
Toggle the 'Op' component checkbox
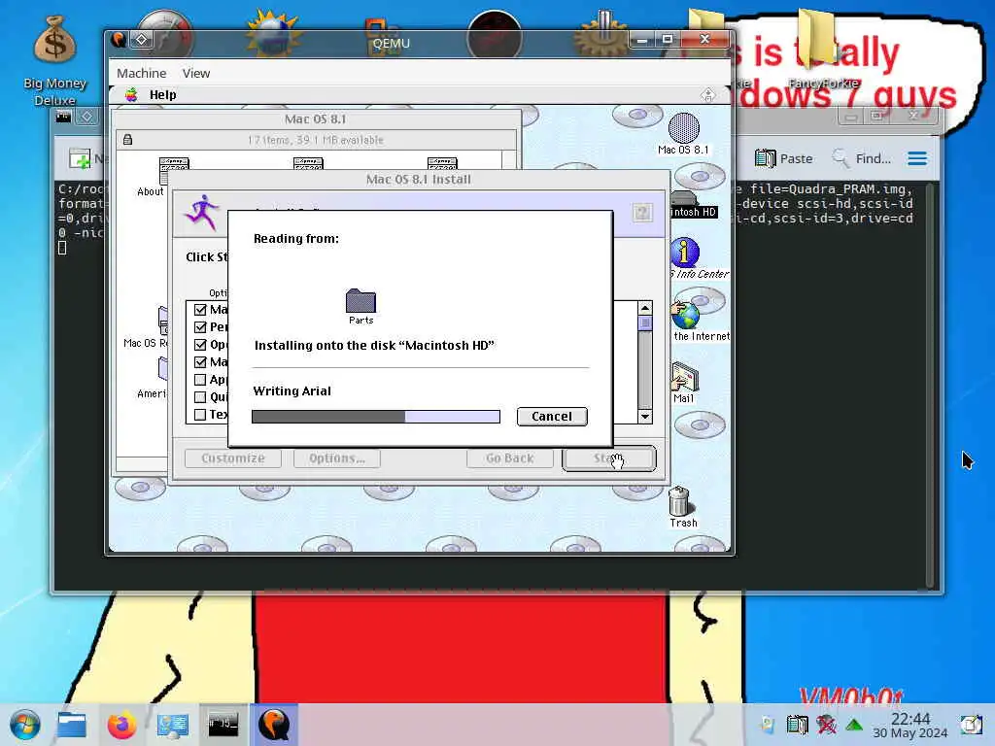[x=200, y=345]
